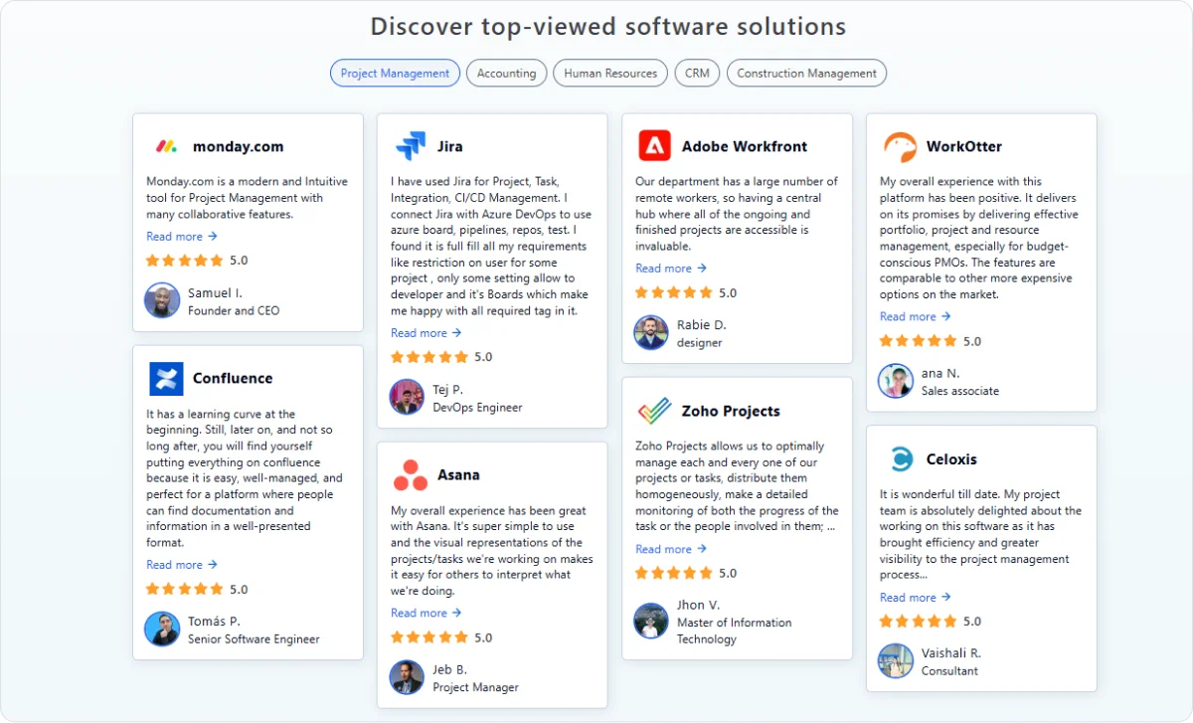Click the reviewer name Jhon V.
This screenshot has height=723, width=1193.
(699, 606)
